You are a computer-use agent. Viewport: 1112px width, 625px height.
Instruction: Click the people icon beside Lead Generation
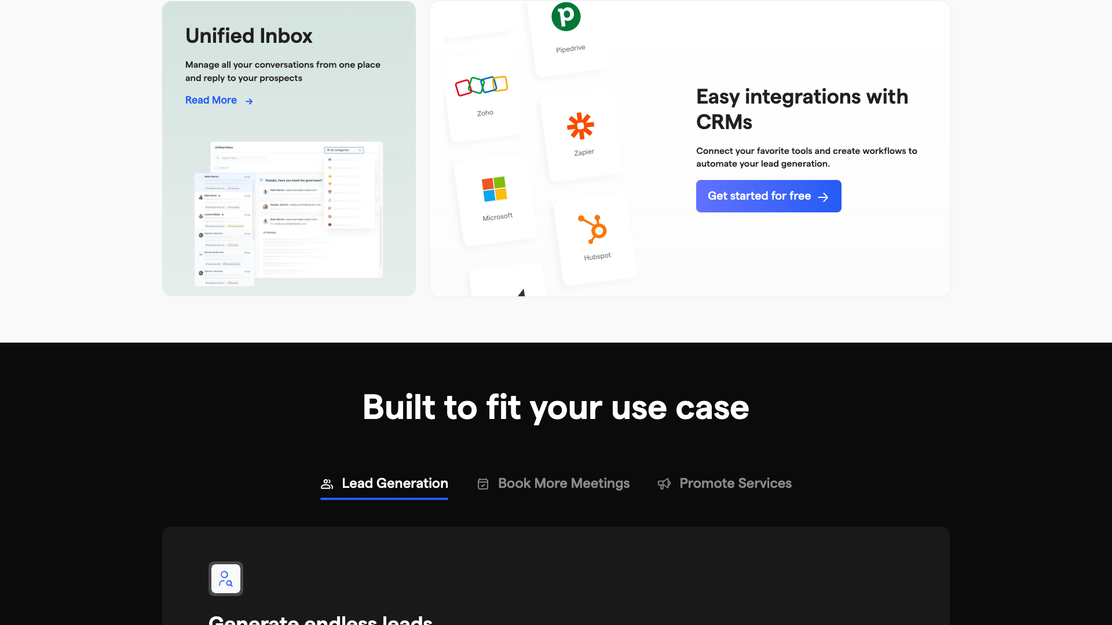tap(327, 483)
